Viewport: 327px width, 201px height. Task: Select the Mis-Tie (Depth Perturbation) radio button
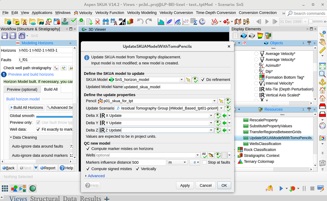(x=256, y=89)
